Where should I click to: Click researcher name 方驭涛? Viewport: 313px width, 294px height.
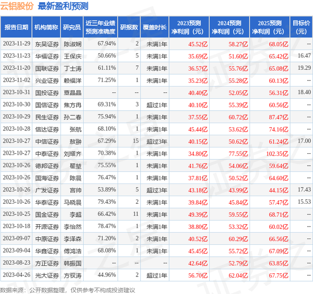point(72,275)
